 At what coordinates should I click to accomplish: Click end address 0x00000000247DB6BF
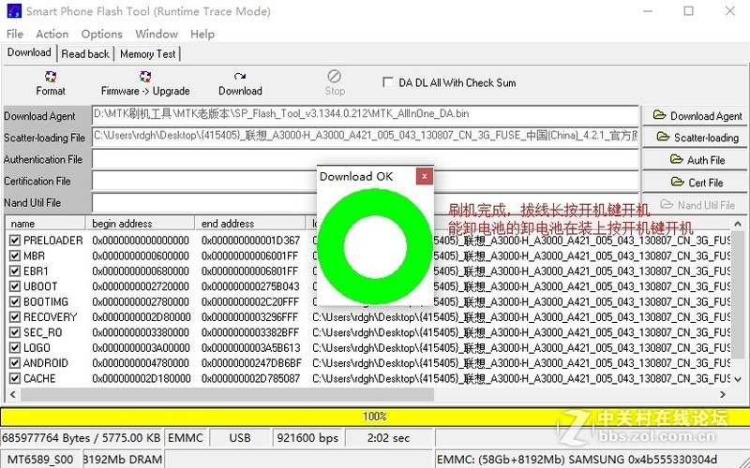[x=251, y=362]
